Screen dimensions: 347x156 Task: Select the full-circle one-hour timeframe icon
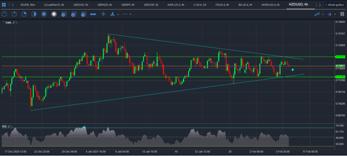(x=44, y=14)
